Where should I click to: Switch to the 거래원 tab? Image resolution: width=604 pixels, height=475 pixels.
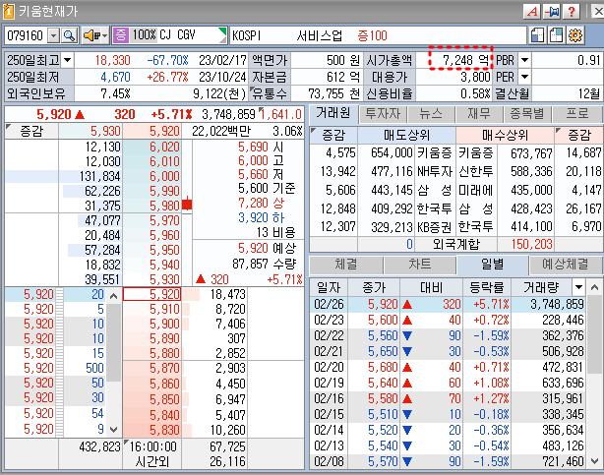point(333,113)
